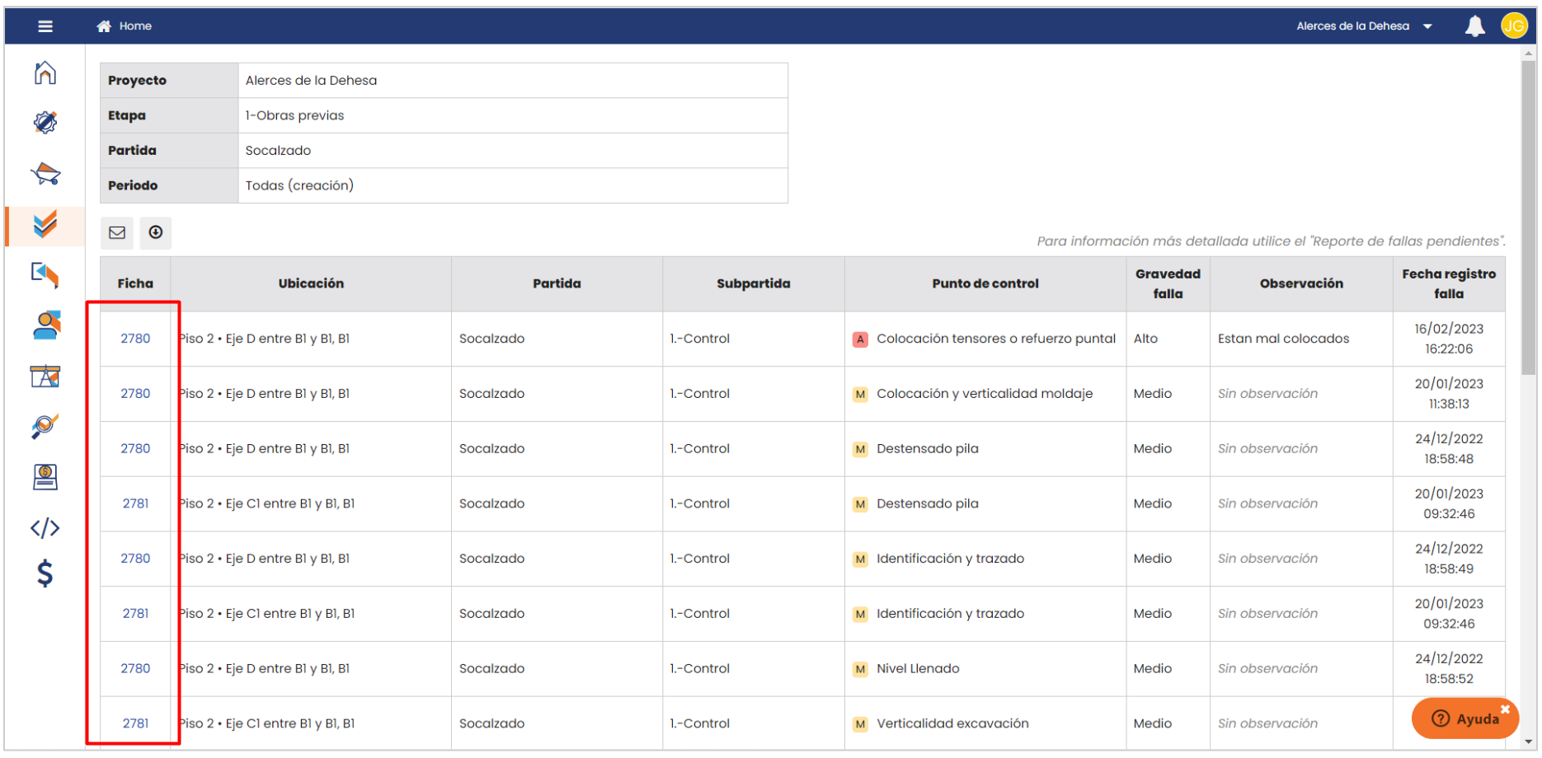Screen dimensions: 1542x758
Task: Expand the Alerces de la Dehesa project dropdown
Action: click(1364, 26)
